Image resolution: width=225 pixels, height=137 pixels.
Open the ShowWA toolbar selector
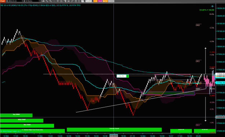coord(89,1)
